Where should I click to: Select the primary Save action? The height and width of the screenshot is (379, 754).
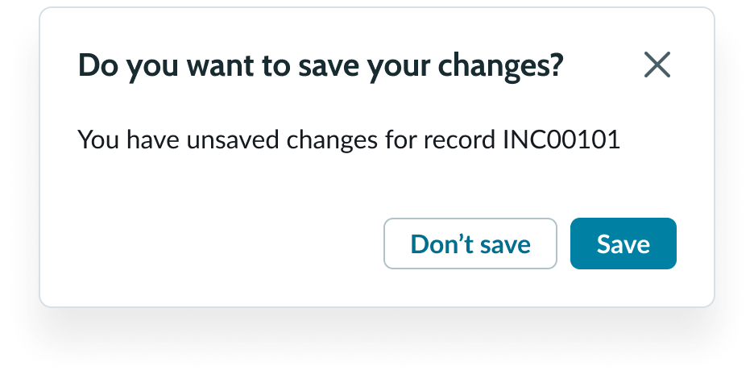click(x=623, y=244)
